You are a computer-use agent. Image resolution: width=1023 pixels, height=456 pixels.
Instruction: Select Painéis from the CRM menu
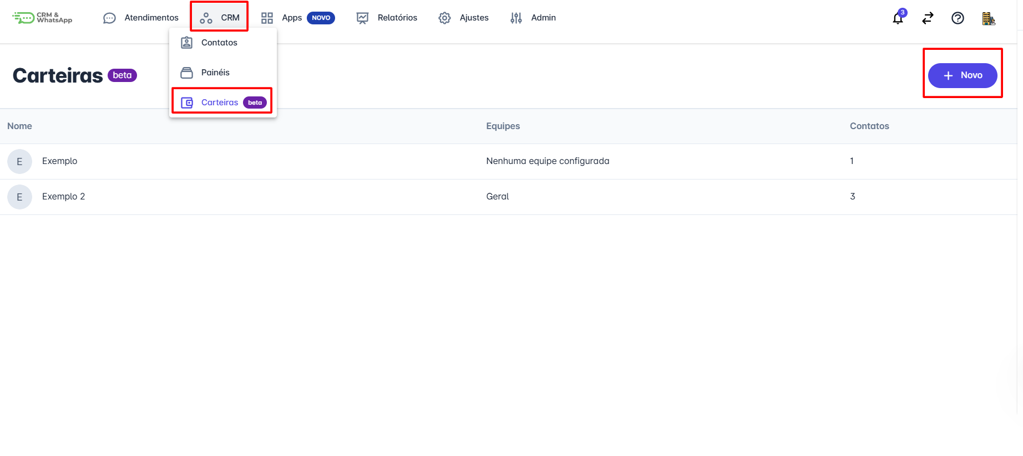pos(215,73)
